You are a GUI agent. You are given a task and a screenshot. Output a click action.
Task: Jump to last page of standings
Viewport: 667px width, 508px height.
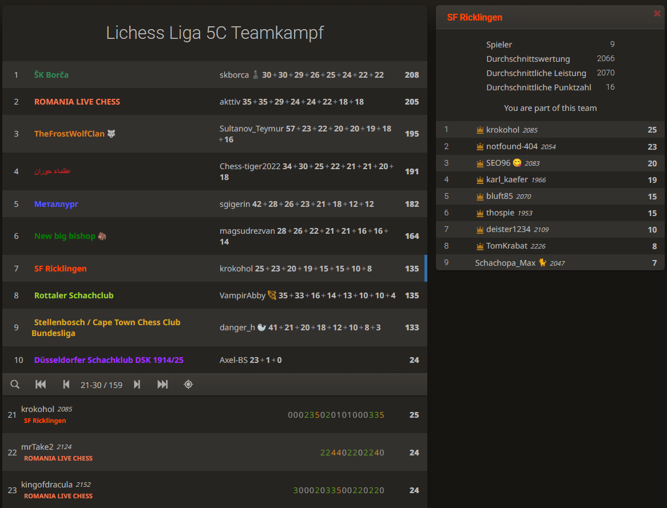click(x=162, y=385)
